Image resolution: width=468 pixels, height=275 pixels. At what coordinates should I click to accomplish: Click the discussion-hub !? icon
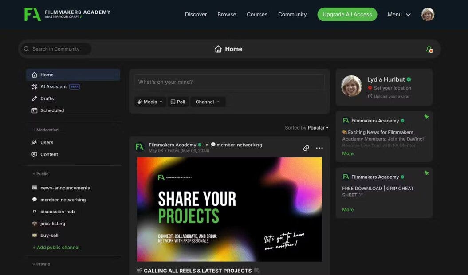[34, 212]
